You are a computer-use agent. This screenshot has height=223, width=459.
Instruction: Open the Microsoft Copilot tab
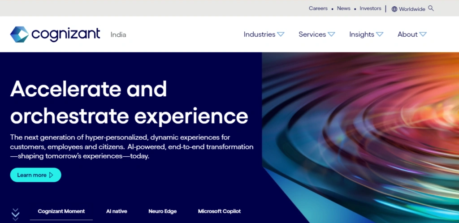click(219, 211)
